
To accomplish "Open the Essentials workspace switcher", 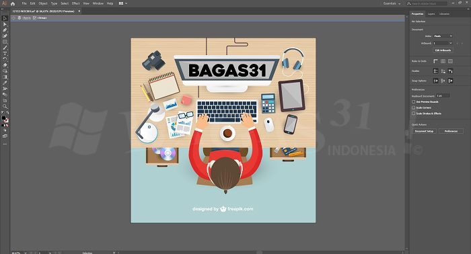I will [392, 3].
